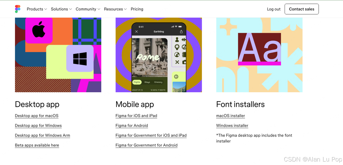Click the Mobile app phone illustration
Viewport: 343px width, 165px height.
coord(159,57)
